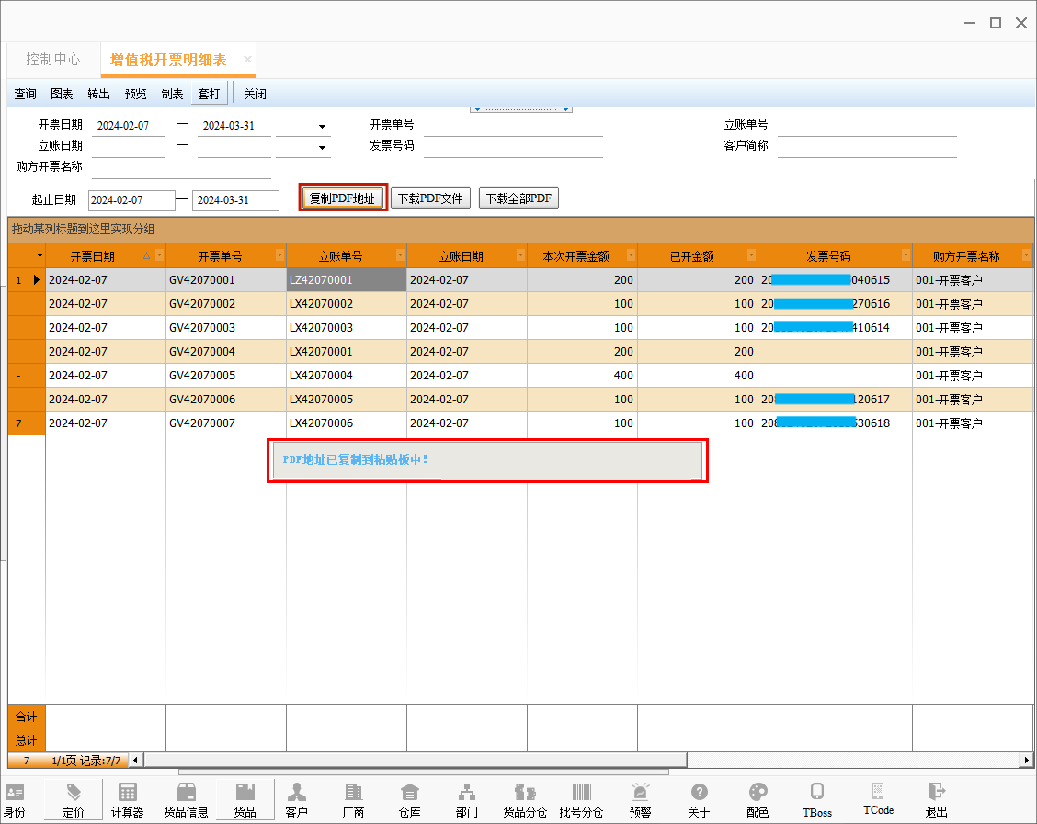Open the 身份 identity icon

pos(15,799)
